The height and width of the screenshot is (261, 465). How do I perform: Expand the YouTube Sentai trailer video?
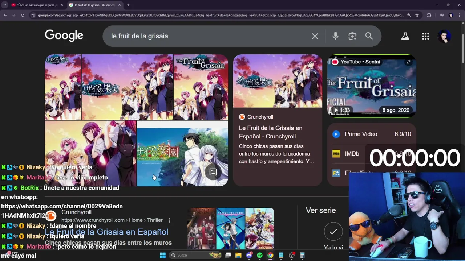(x=408, y=62)
